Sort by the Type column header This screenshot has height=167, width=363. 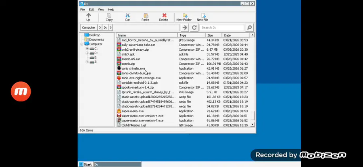pyautogui.click(x=191, y=35)
